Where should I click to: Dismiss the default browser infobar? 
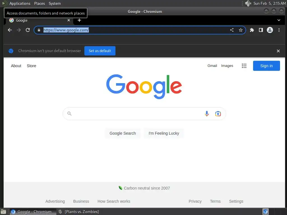tap(278, 51)
